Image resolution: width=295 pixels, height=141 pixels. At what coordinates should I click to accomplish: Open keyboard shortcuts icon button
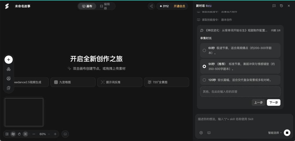pyautogui.click(x=65, y=134)
